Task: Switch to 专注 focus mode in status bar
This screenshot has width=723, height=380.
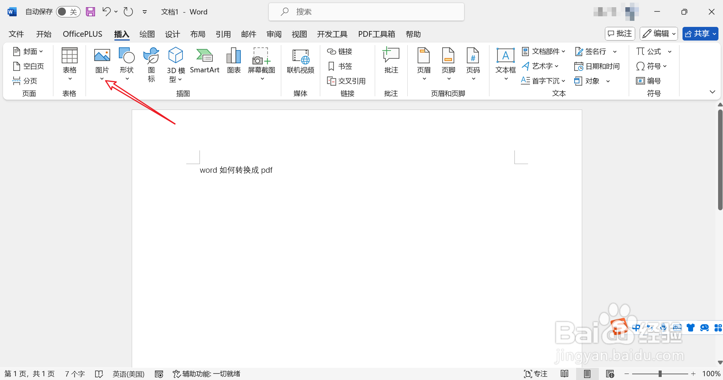Action: click(536, 374)
